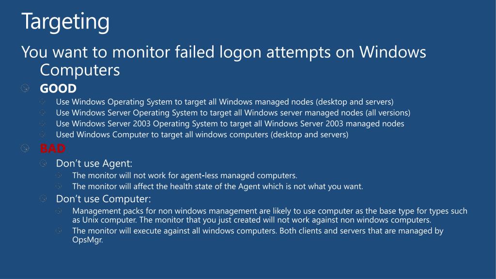496x279 pixels.
Task: Click the red BAD heading
Action: click(52, 148)
